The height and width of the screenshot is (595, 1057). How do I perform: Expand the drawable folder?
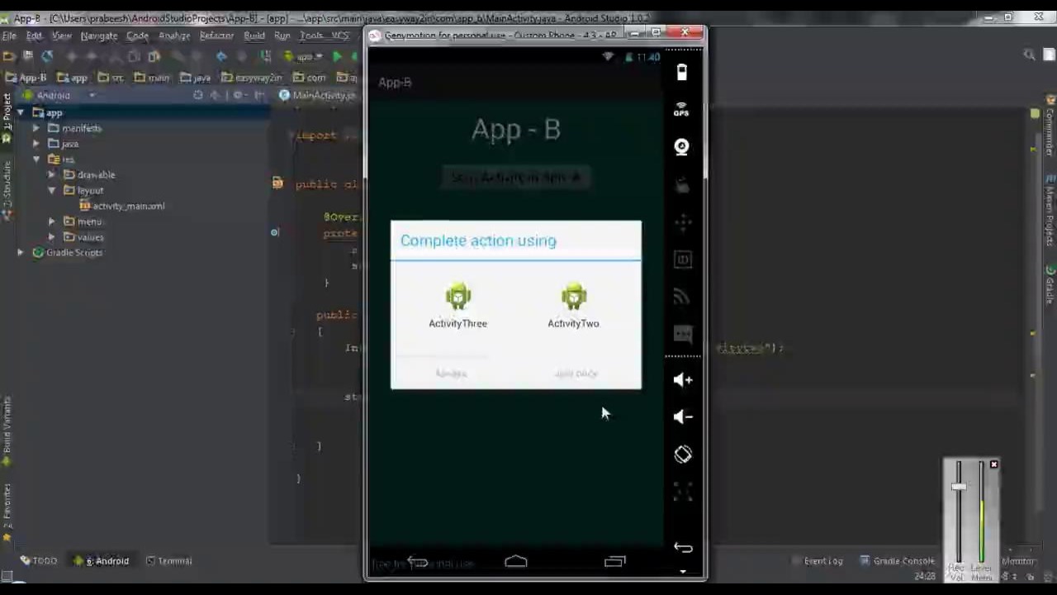(51, 174)
